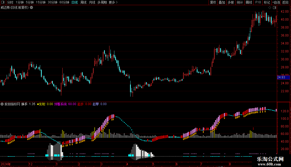Click the 120.0 indicator axis label

[285, 111]
